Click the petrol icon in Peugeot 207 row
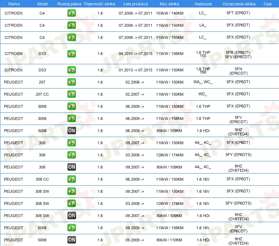Image resolution: width=279 pixels, height=246 pixels. 71,82
